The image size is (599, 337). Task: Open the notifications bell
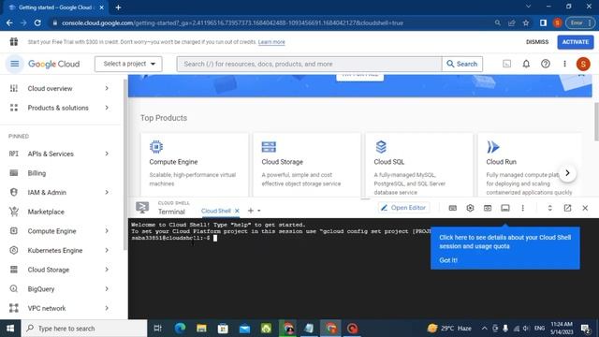click(x=526, y=64)
